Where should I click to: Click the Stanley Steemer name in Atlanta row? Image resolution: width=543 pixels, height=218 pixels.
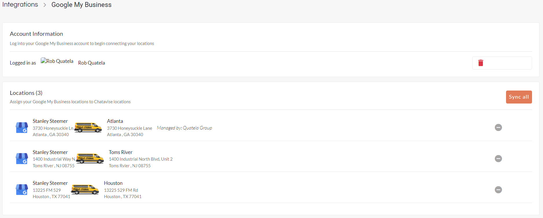tap(50, 121)
